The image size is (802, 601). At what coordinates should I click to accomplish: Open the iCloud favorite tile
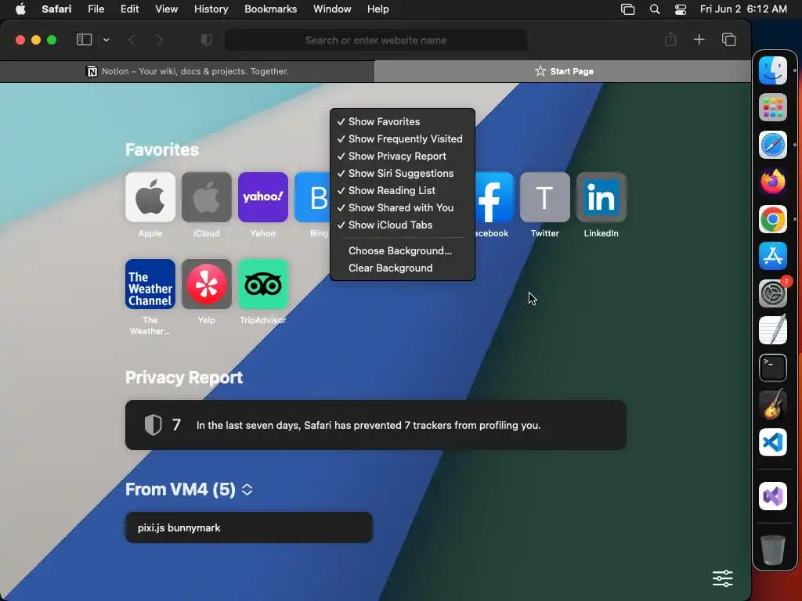point(207,197)
